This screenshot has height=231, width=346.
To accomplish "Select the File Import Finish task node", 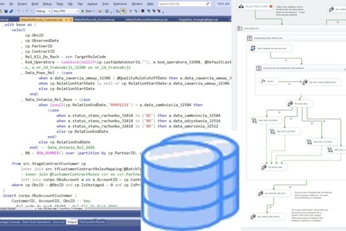I will tap(274, 167).
